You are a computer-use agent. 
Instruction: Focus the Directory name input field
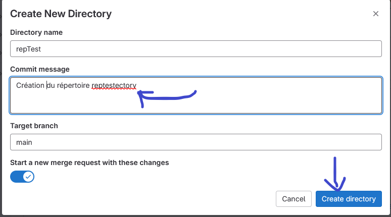pos(196,49)
